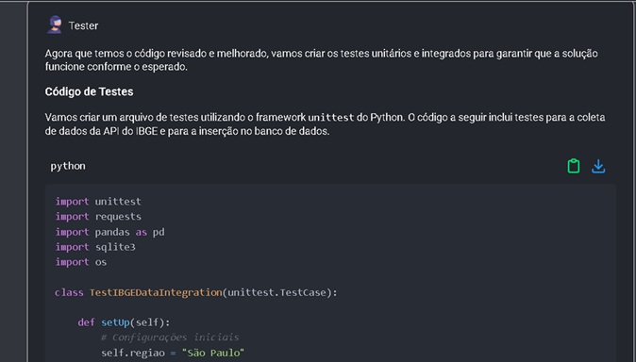Image resolution: width=636 pixels, height=362 pixels.
Task: Click the inline unittest code word
Action: point(331,118)
